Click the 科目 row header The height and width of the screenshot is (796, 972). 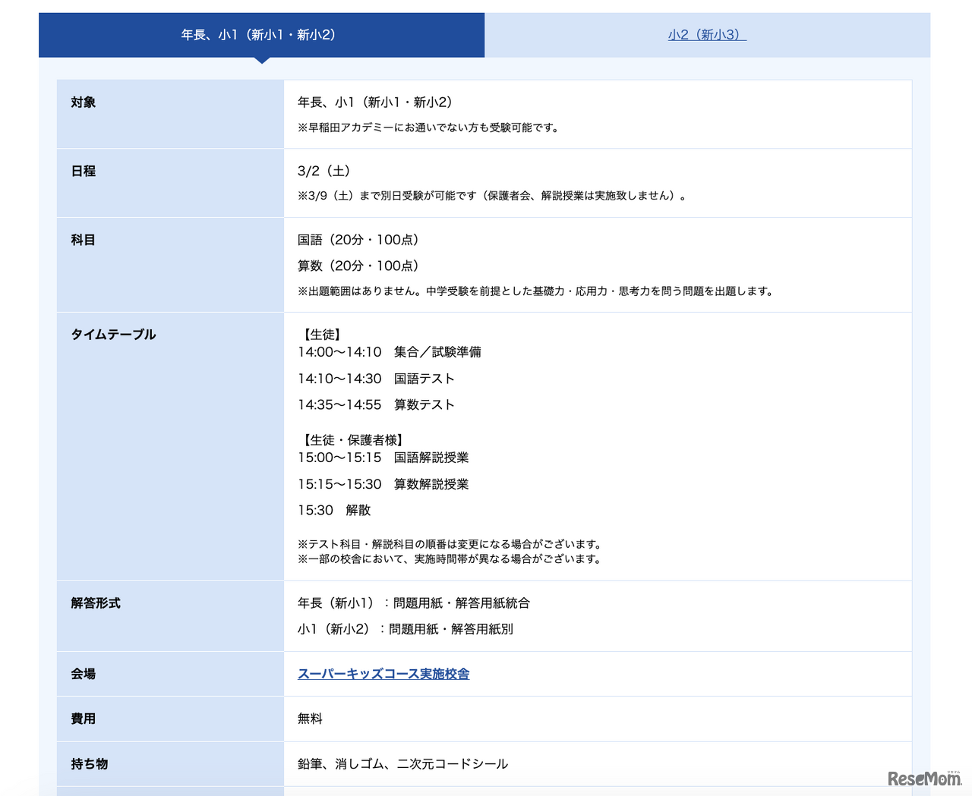[x=84, y=240]
